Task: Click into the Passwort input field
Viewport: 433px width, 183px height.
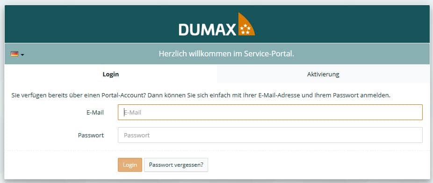Action: coord(270,135)
